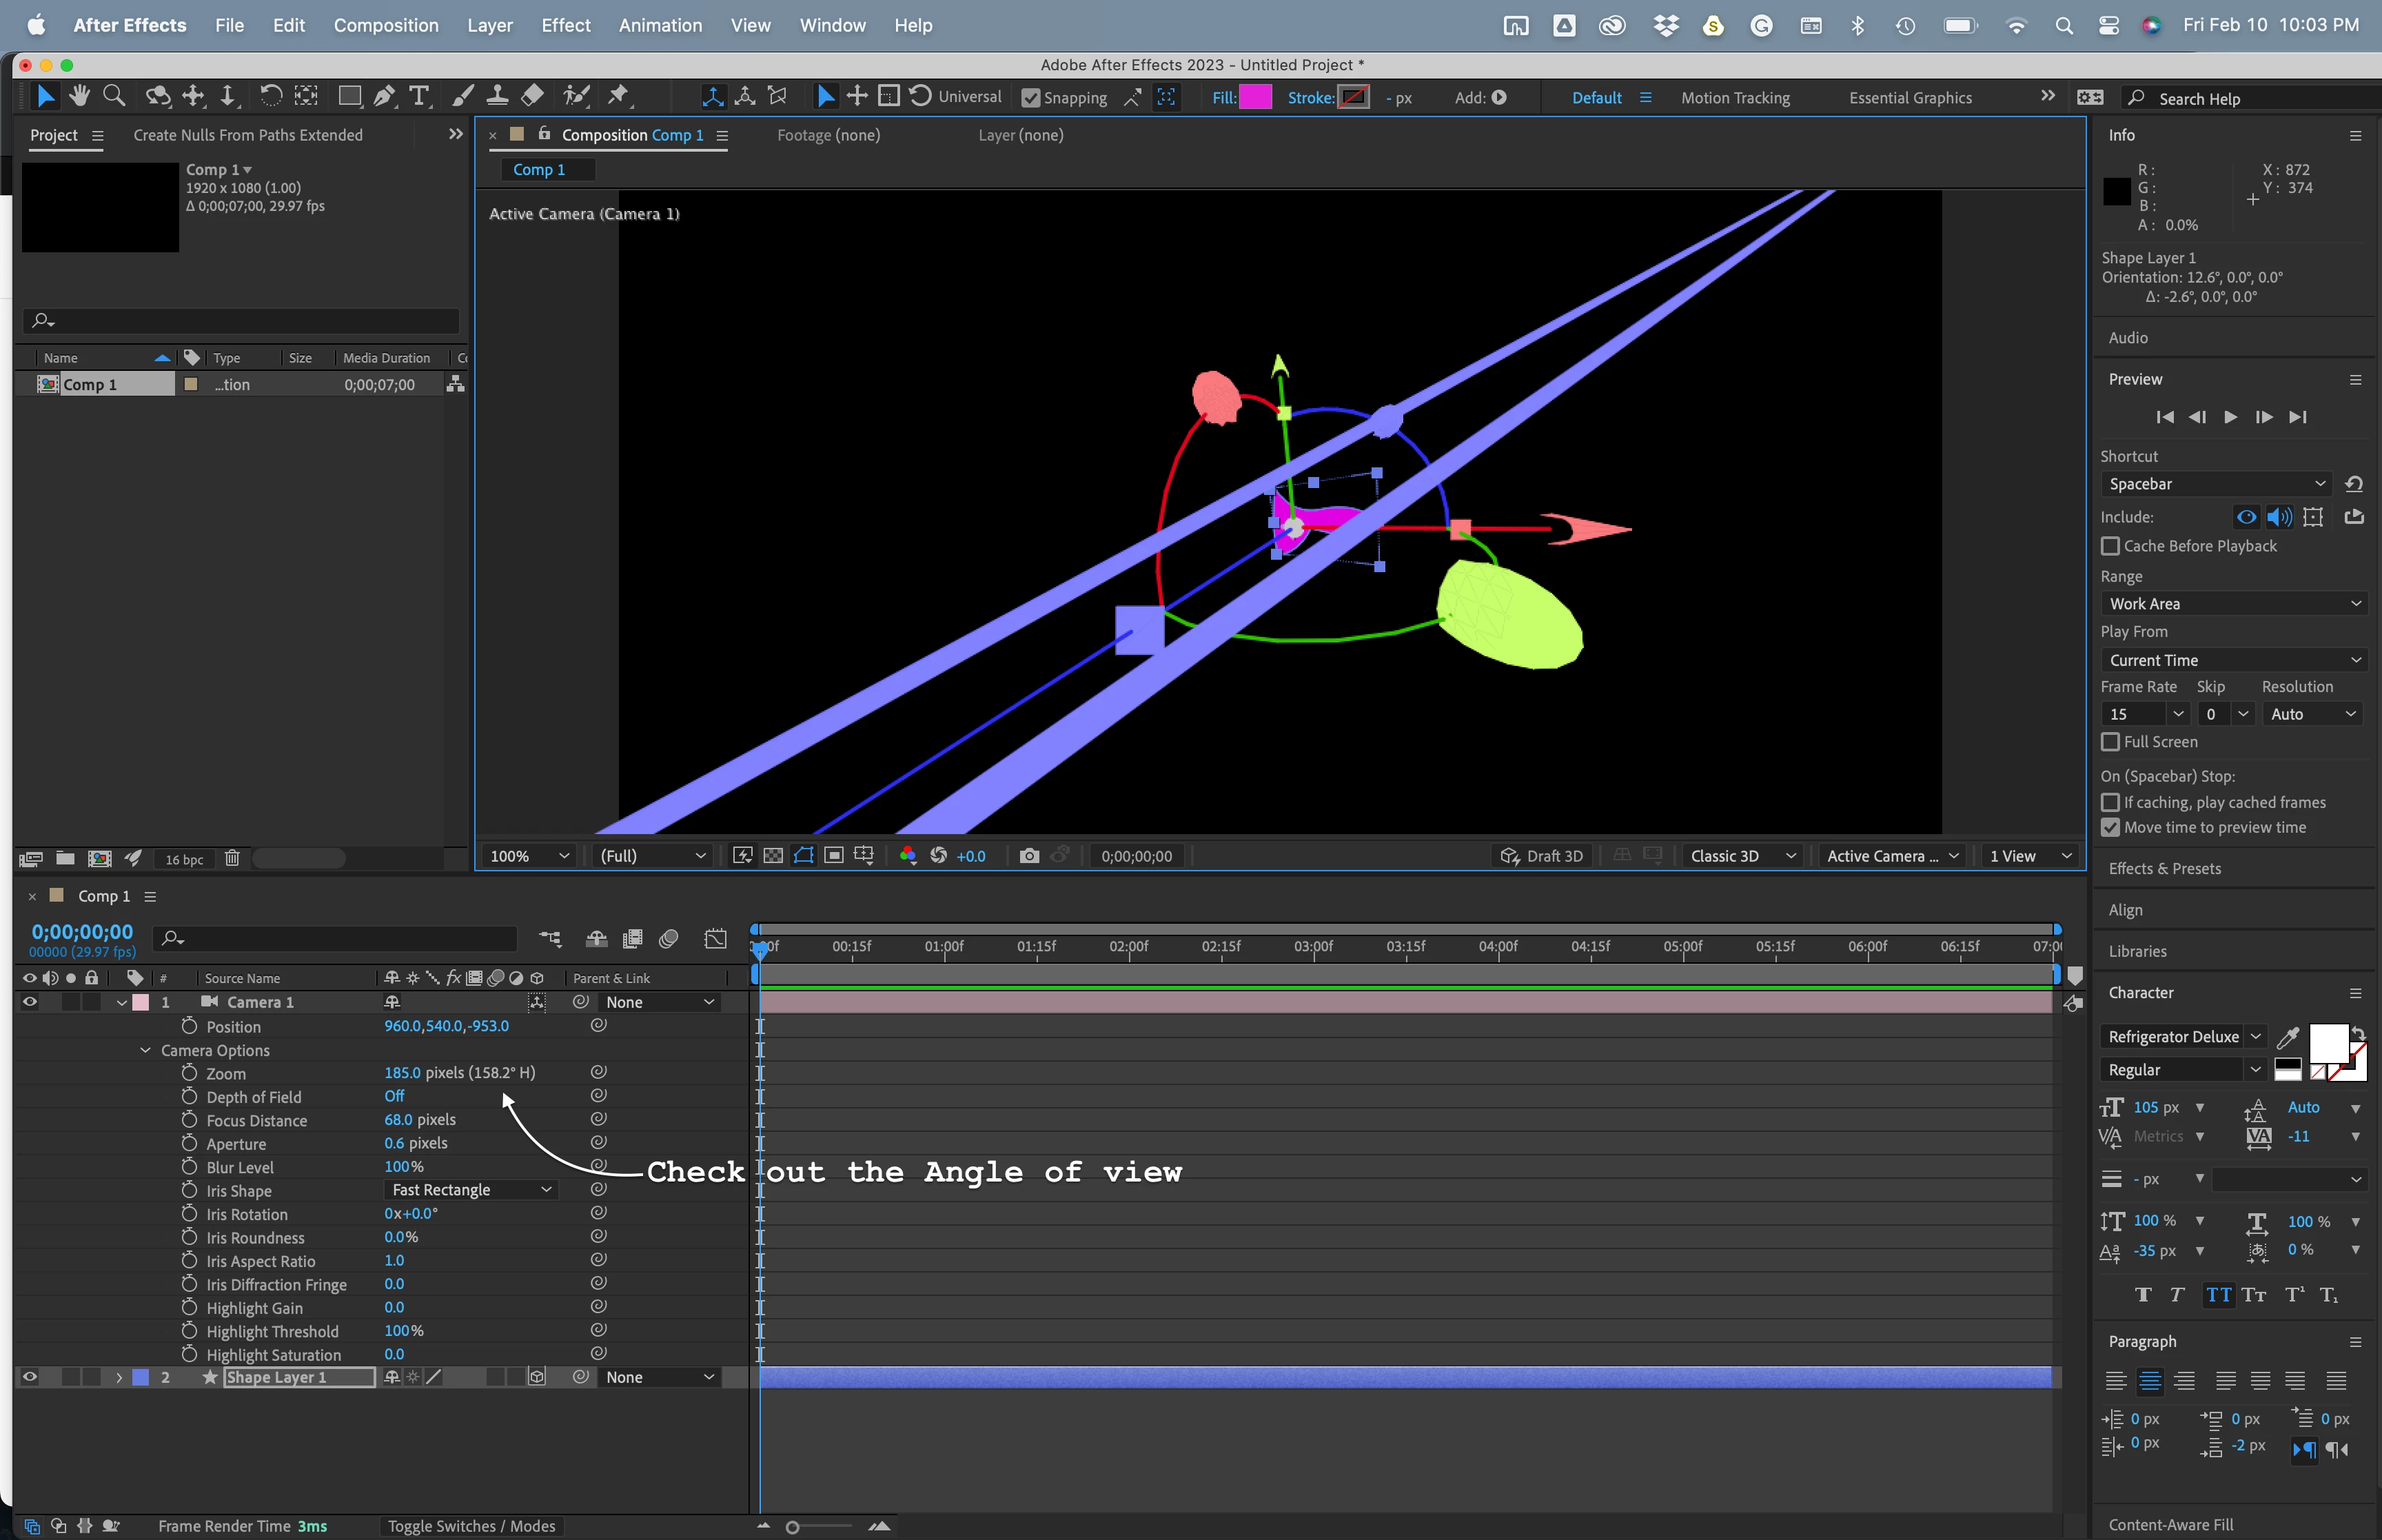This screenshot has width=2382, height=1540.
Task: Open the Classic 3D renderer dropdown
Action: point(1742,856)
